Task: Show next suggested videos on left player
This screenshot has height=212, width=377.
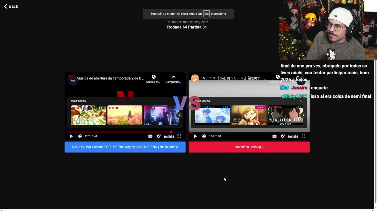Action: tap(179, 115)
